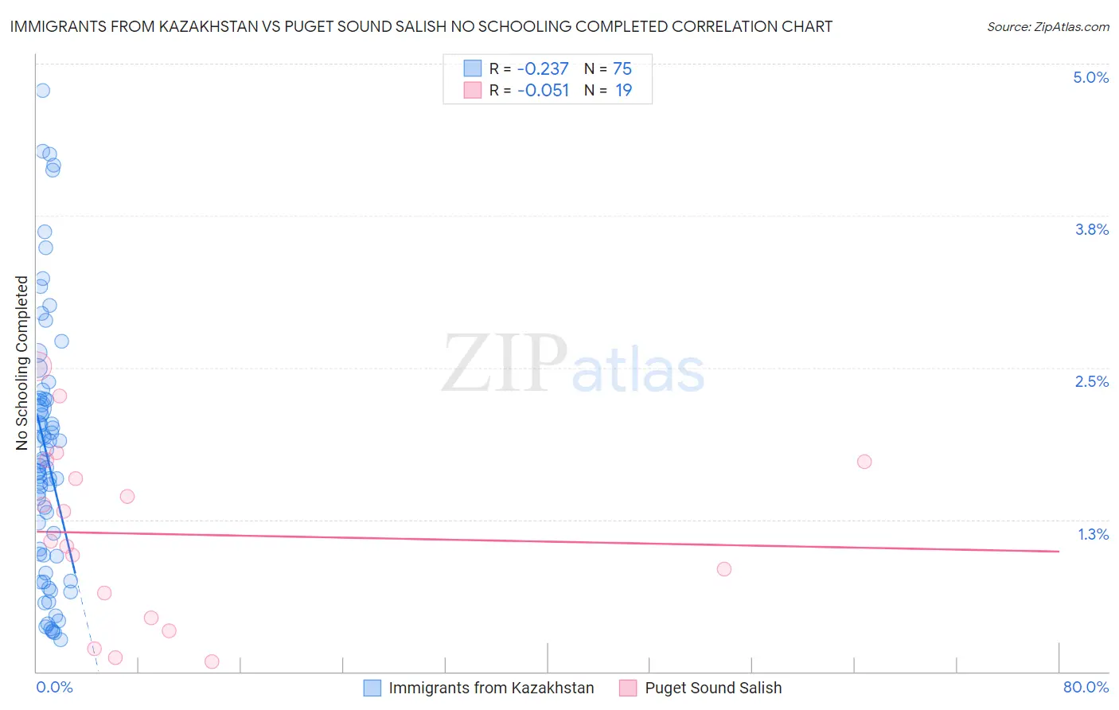The height and width of the screenshot is (710, 1119).
Task: Click the blue regression trend line
Action: click(x=56, y=493)
